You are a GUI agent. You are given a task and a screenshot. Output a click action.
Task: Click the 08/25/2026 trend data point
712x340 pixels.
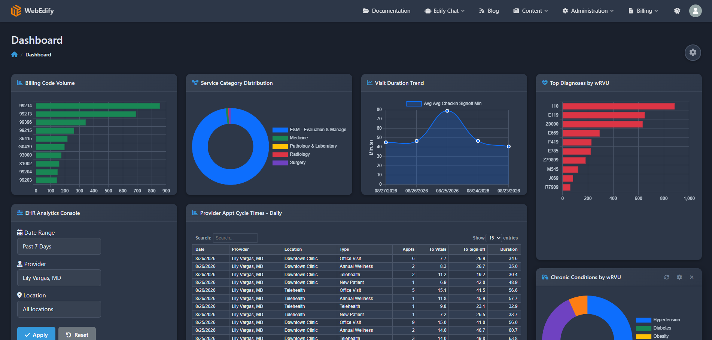tap(447, 111)
